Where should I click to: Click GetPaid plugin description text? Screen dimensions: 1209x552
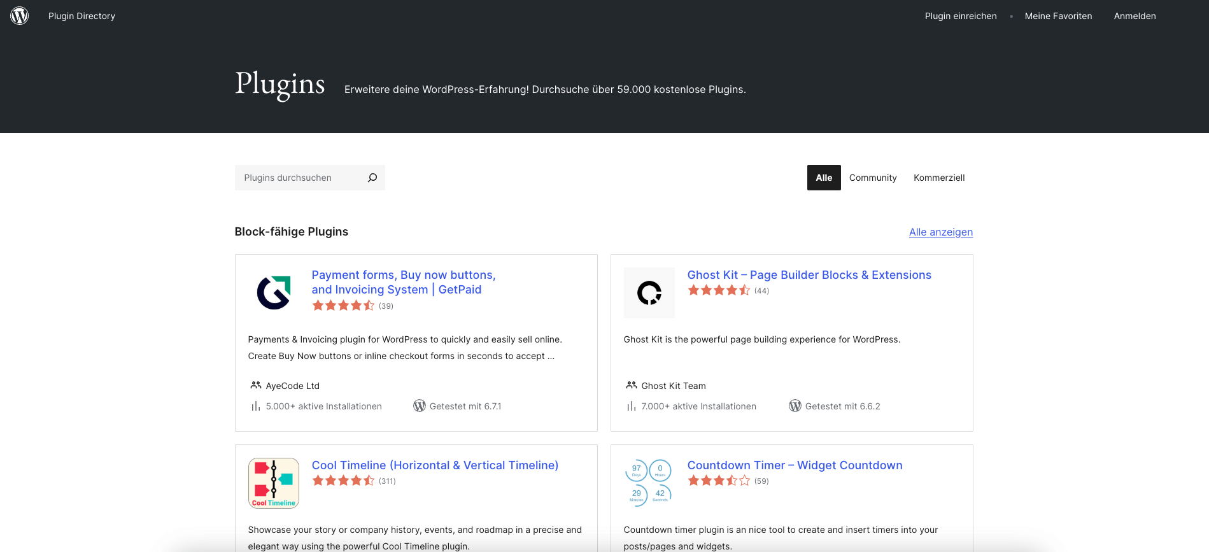[x=405, y=348]
